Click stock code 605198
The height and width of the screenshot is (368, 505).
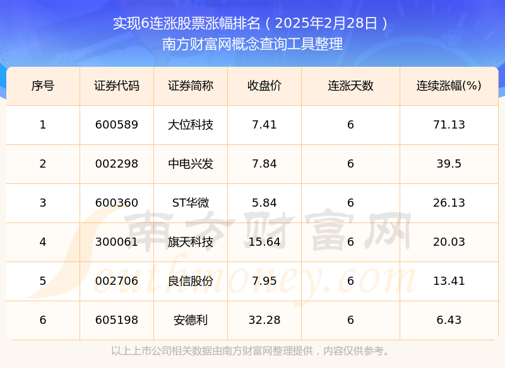(117, 320)
